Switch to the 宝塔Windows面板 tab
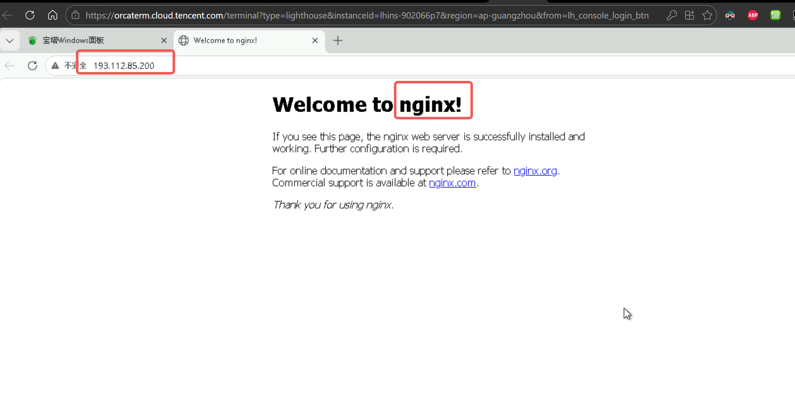 pyautogui.click(x=97, y=40)
